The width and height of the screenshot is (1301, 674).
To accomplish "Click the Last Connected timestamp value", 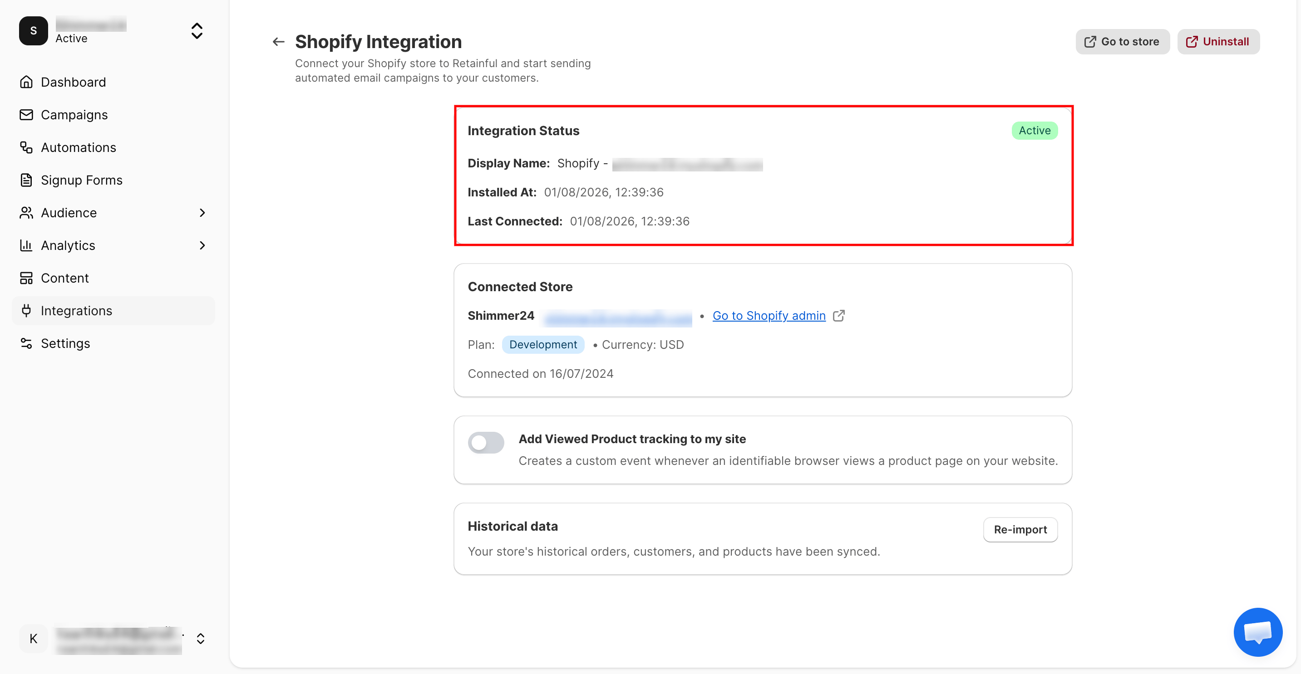I will point(629,221).
